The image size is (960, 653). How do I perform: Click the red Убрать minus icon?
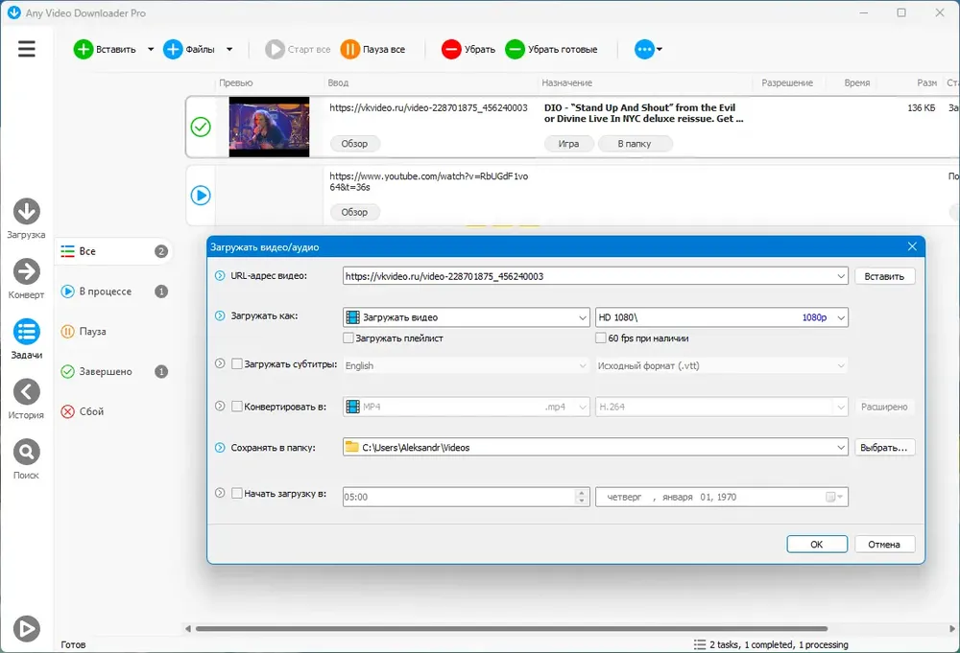(x=451, y=50)
